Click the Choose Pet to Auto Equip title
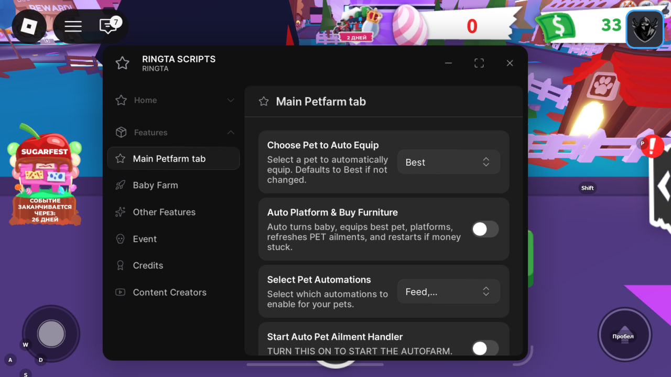Image resolution: width=671 pixels, height=377 pixels. point(323,145)
